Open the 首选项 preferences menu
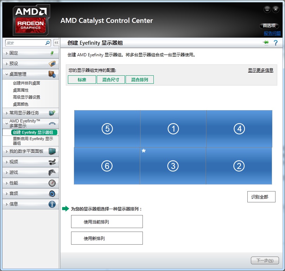Image resolution: width=285 pixels, height=271 pixels. [x=269, y=26]
